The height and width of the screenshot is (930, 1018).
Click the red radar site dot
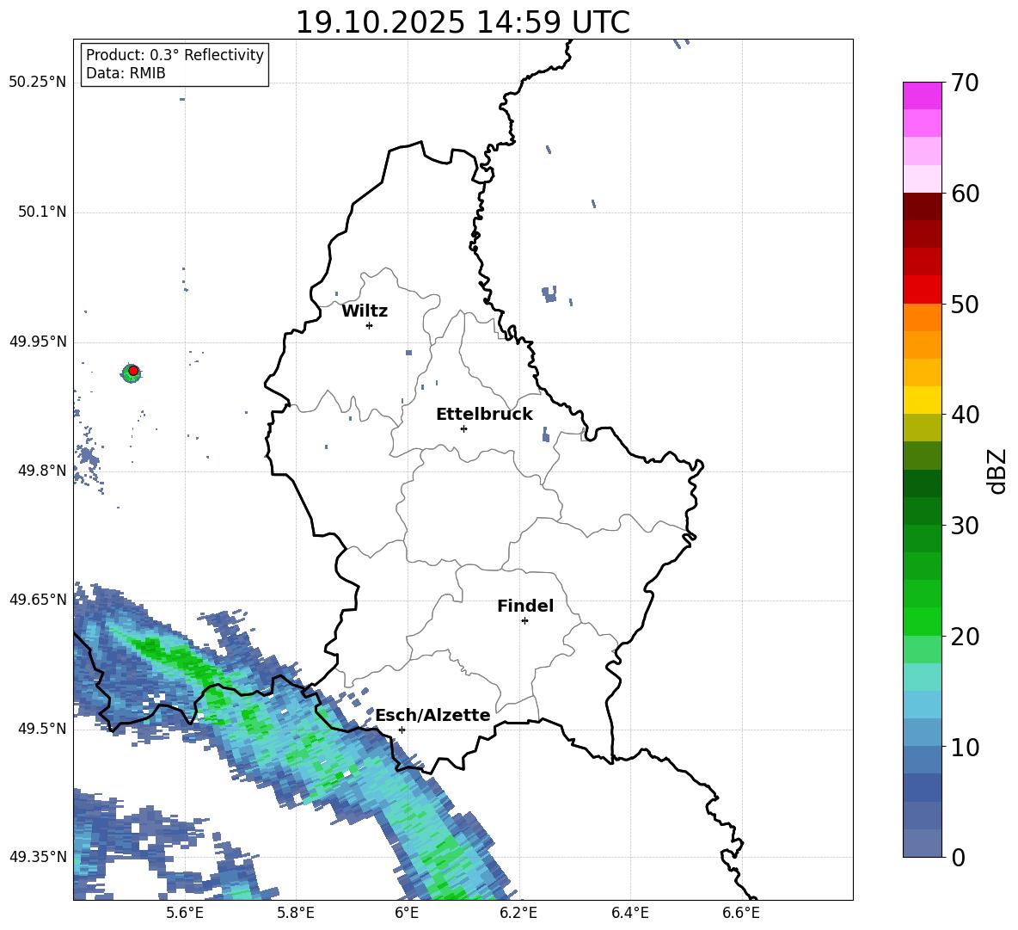pyautogui.click(x=133, y=371)
